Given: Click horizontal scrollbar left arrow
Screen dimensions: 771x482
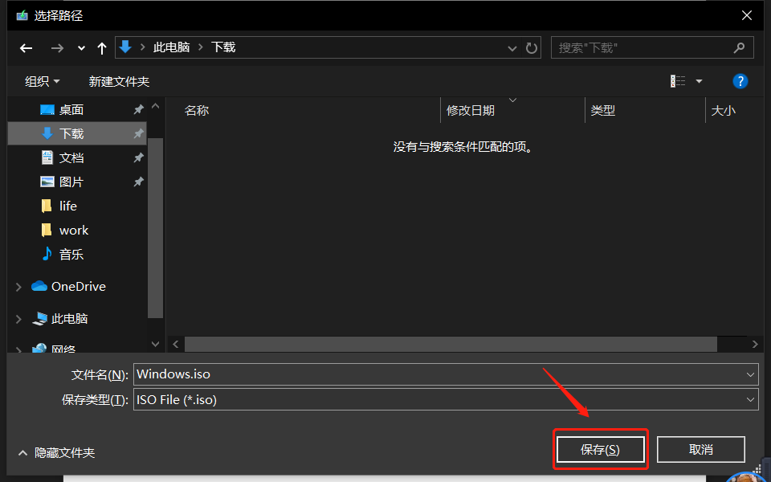Looking at the screenshot, I should coord(176,345).
